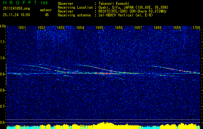Click the meteor label
The image size is (203, 129).
click(x=46, y=10)
